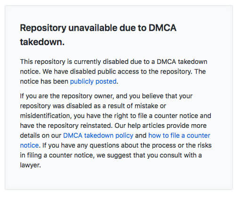Click the Repository unavailable heading
Viewport: 241px width, 197px height.
(98, 35)
